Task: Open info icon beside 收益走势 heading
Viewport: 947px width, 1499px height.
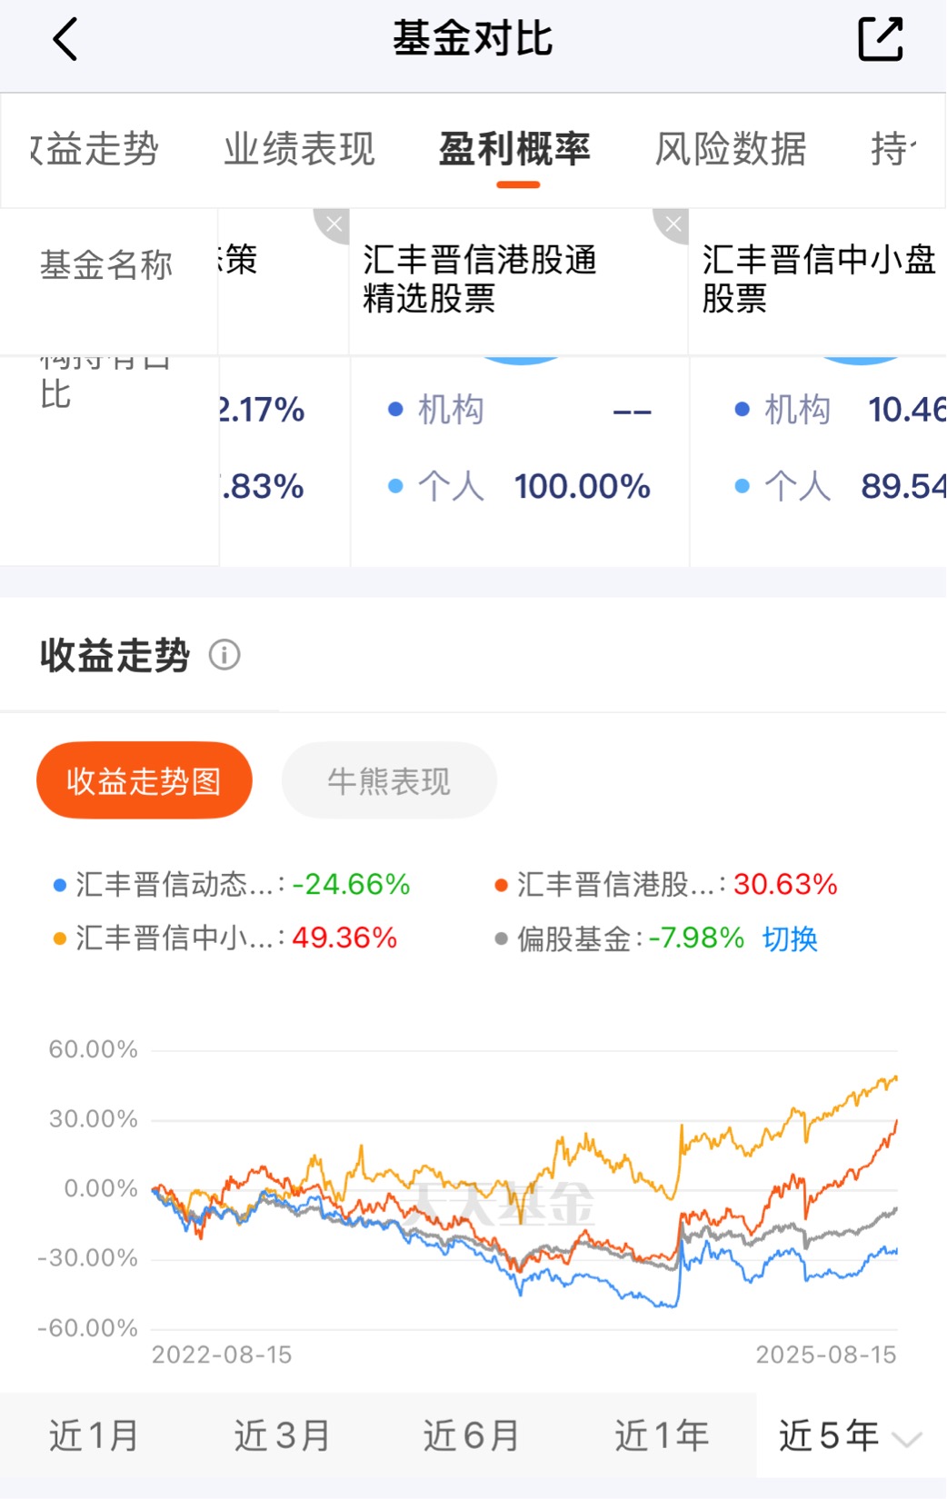Action: coord(224,654)
